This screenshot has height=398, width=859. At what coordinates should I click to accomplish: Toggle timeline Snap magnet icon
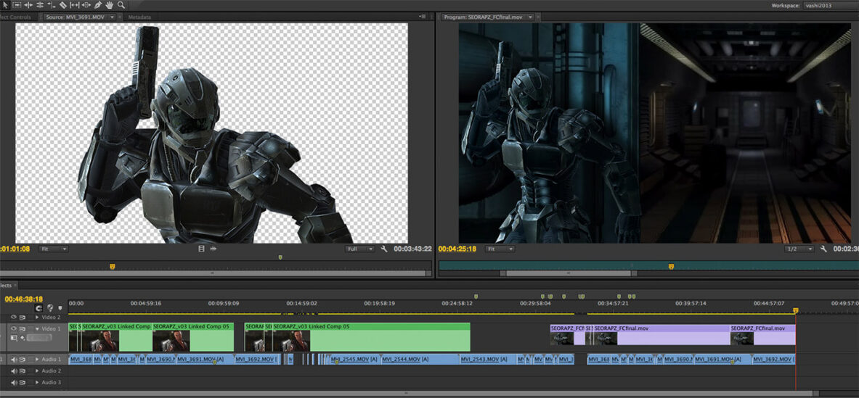coord(39,308)
